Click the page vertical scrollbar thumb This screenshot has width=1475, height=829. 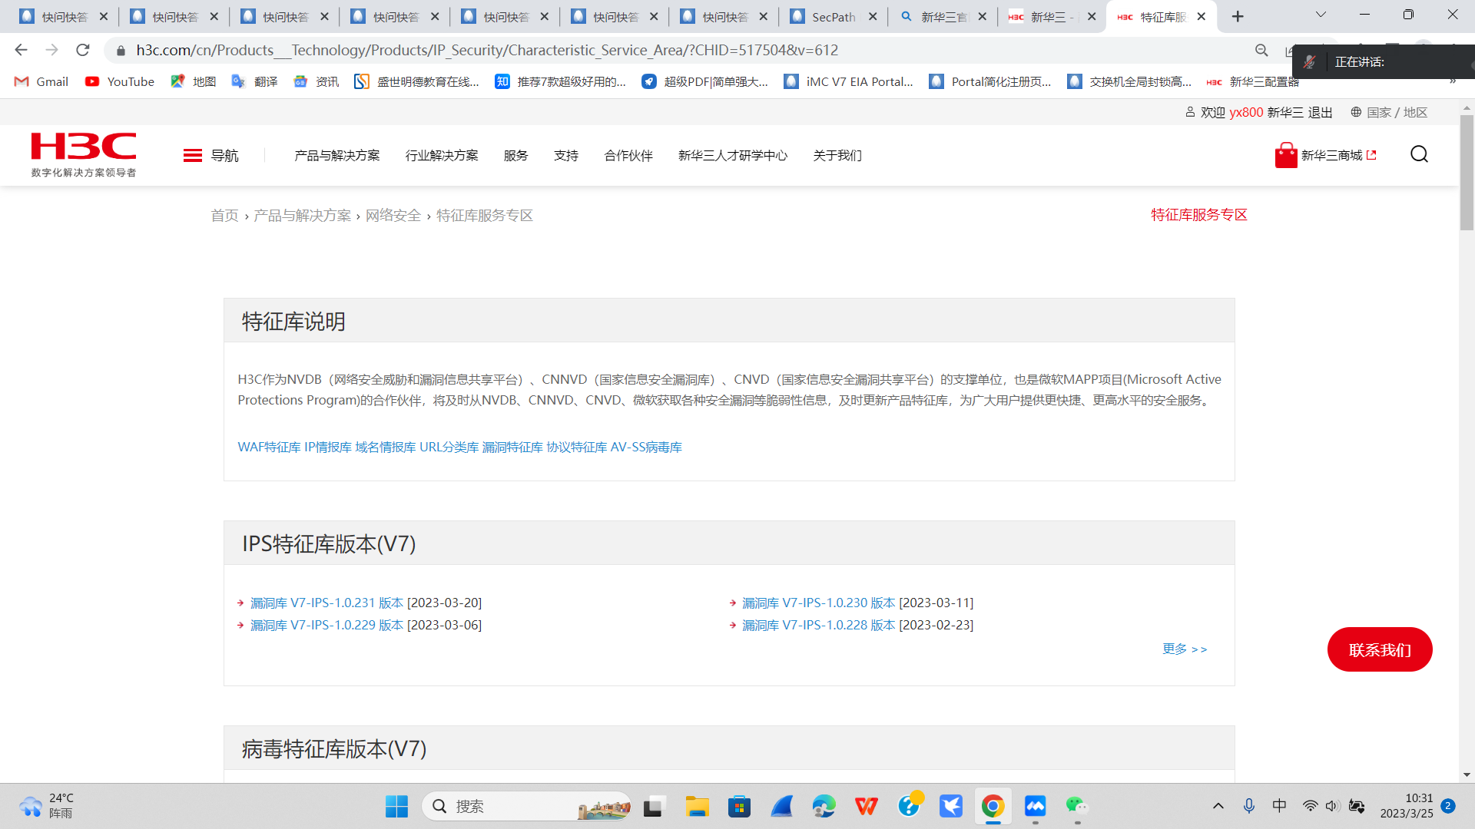point(1467,173)
